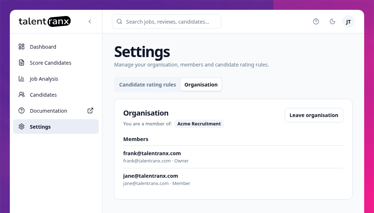The width and height of the screenshot is (374, 213).
Task: Click the jane@talentranx.com · Member line
Action: click(157, 184)
